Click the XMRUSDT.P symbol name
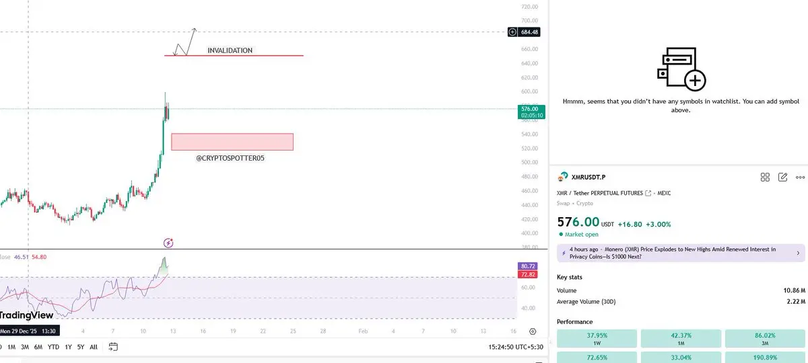This screenshot has height=363, width=808. coord(588,177)
